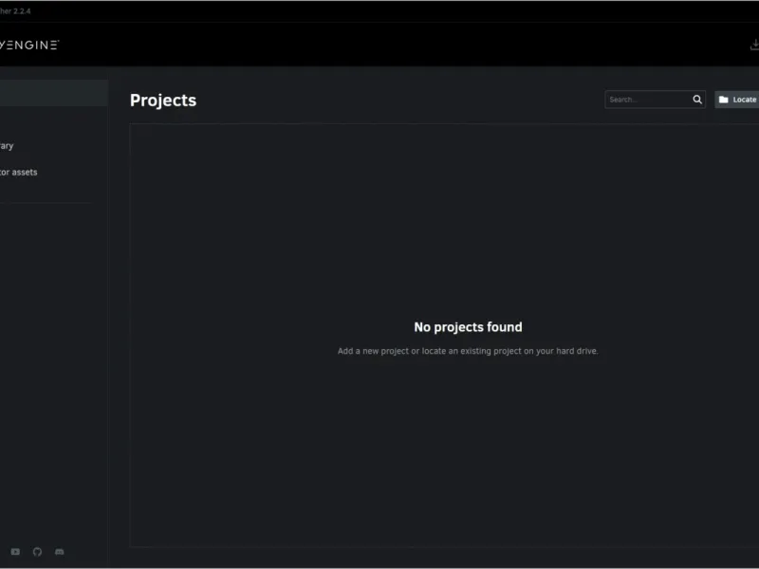Select the highlighted sidebar Projects entry
The image size is (759, 569).
coord(54,93)
